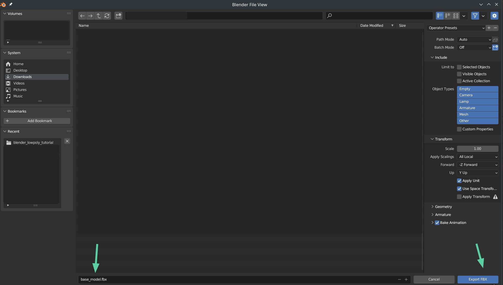Open display settings dropdown arrow
503x285 pixels.
(x=464, y=16)
